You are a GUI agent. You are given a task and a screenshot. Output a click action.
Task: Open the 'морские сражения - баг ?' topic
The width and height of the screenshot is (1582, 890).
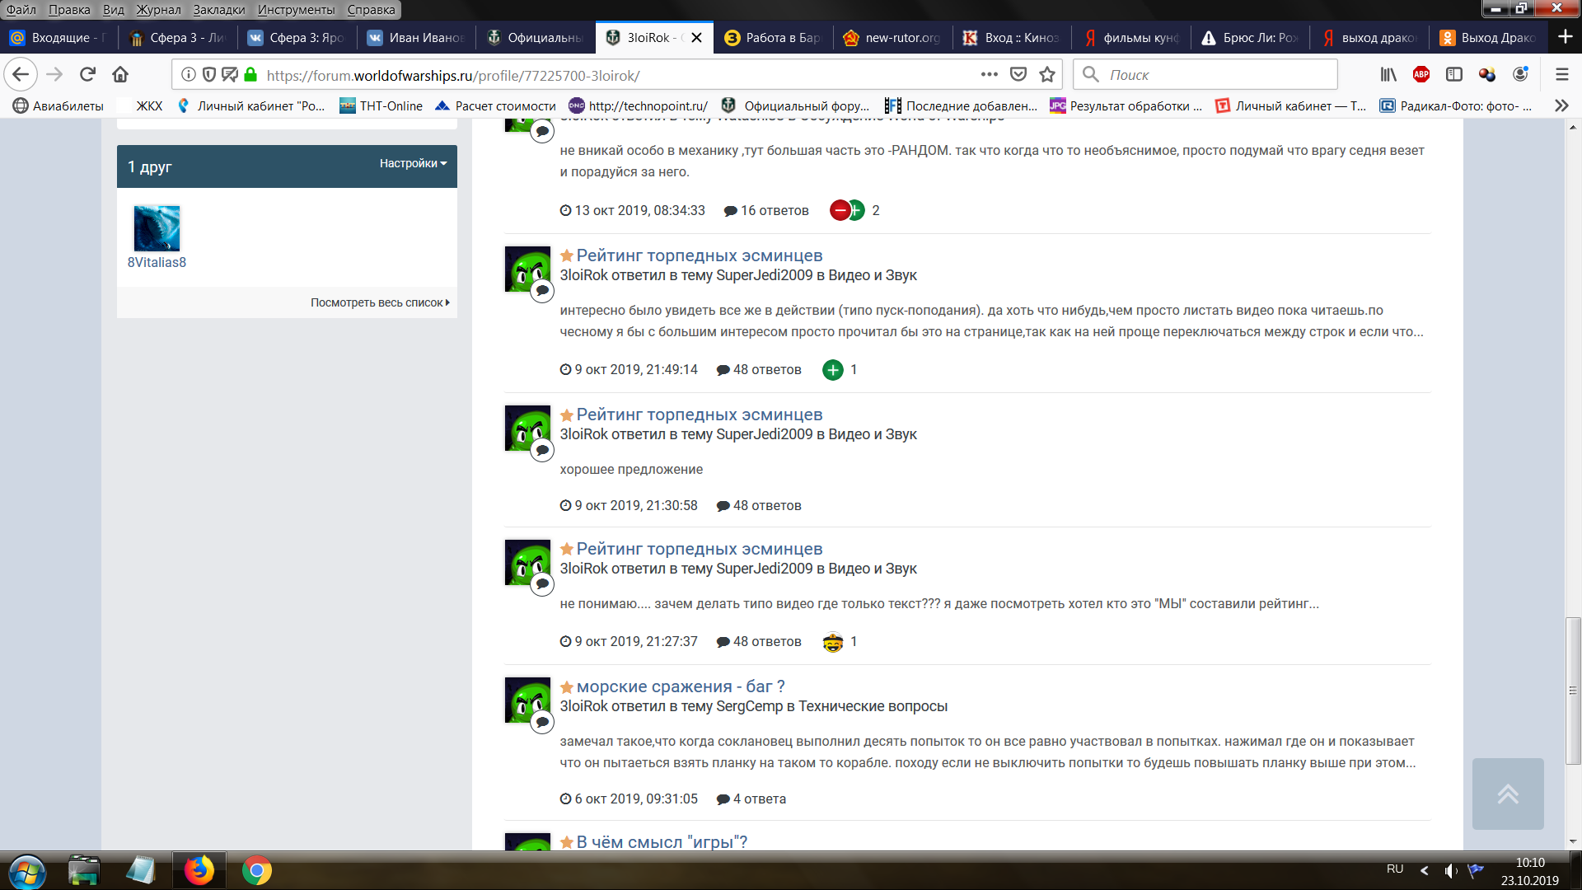680,686
